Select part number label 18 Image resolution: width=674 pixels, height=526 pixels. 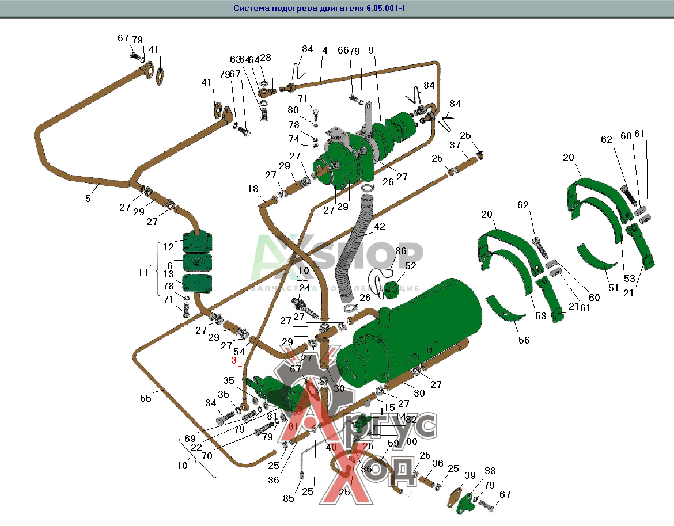click(x=253, y=189)
